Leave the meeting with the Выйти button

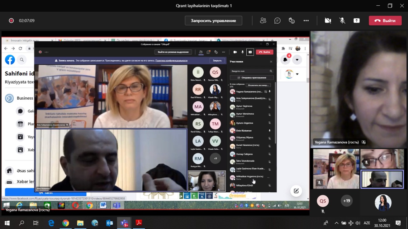click(x=385, y=21)
